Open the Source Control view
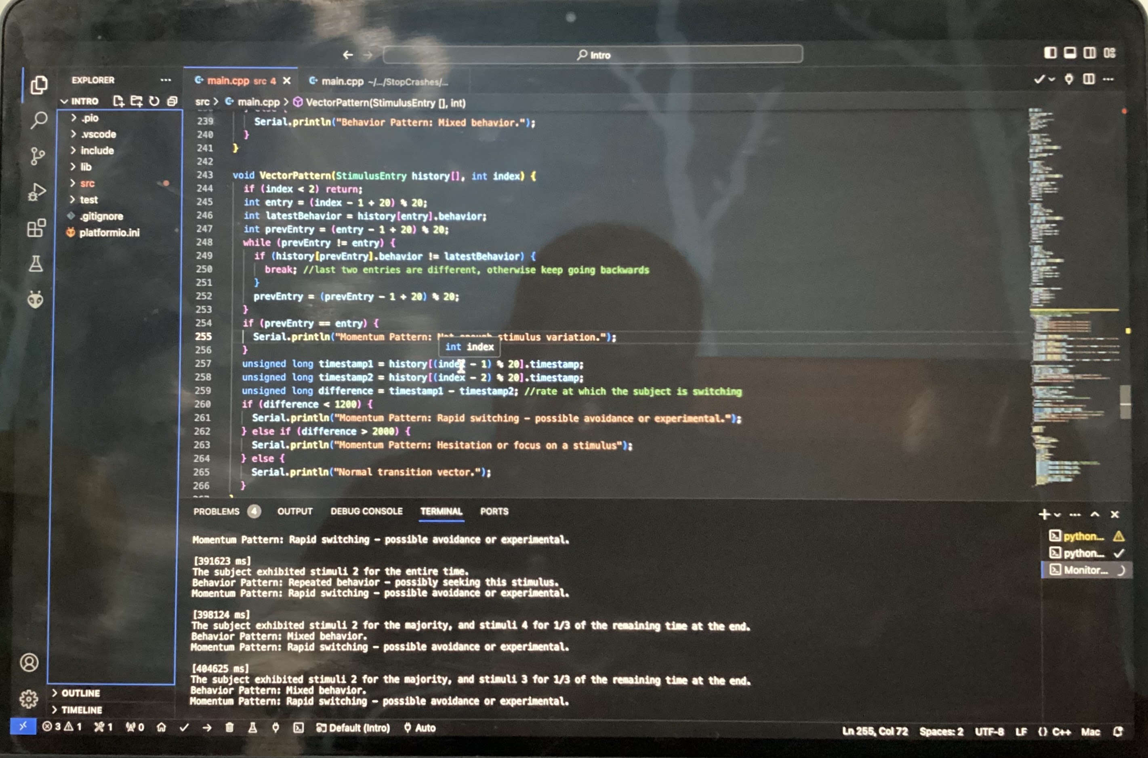The width and height of the screenshot is (1148, 758). tap(37, 156)
